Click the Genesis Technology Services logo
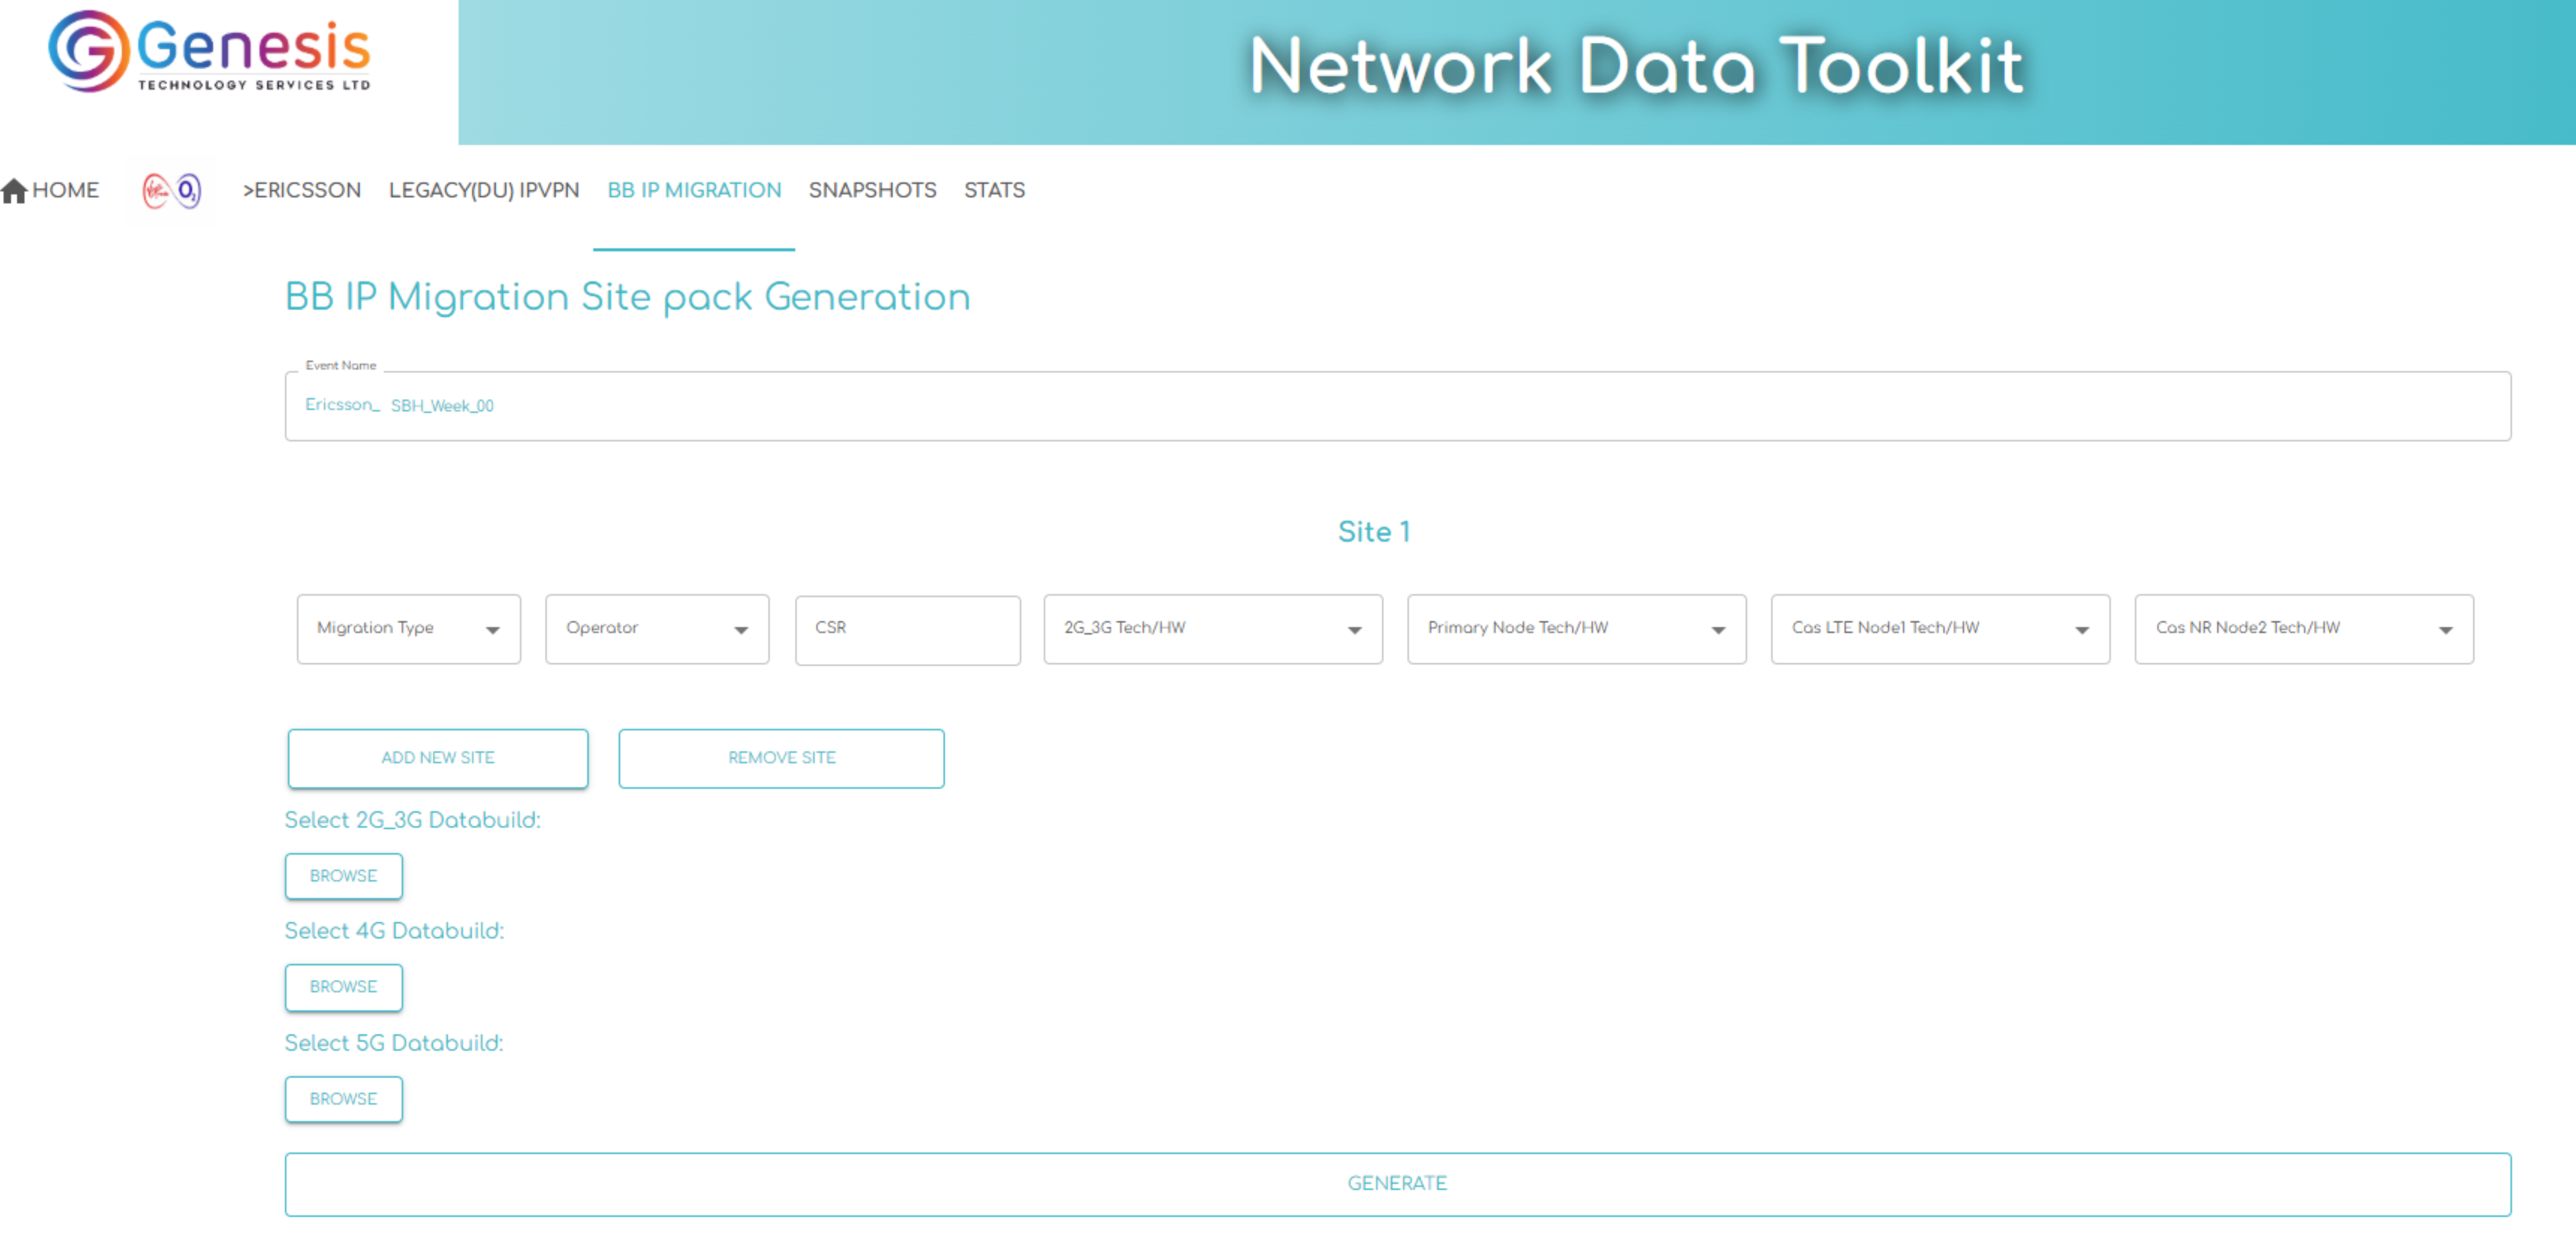This screenshot has height=1257, width=2576. (x=209, y=52)
